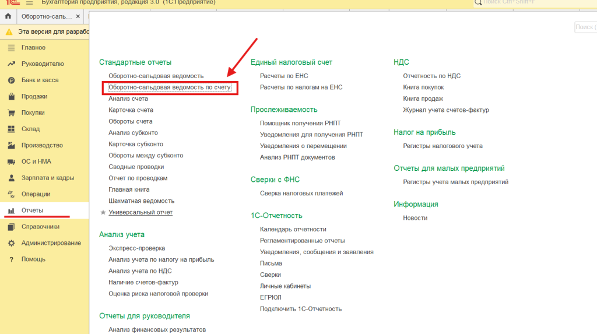Open Регламентированные отчеты
This screenshot has height=334, width=597.
[303, 241]
